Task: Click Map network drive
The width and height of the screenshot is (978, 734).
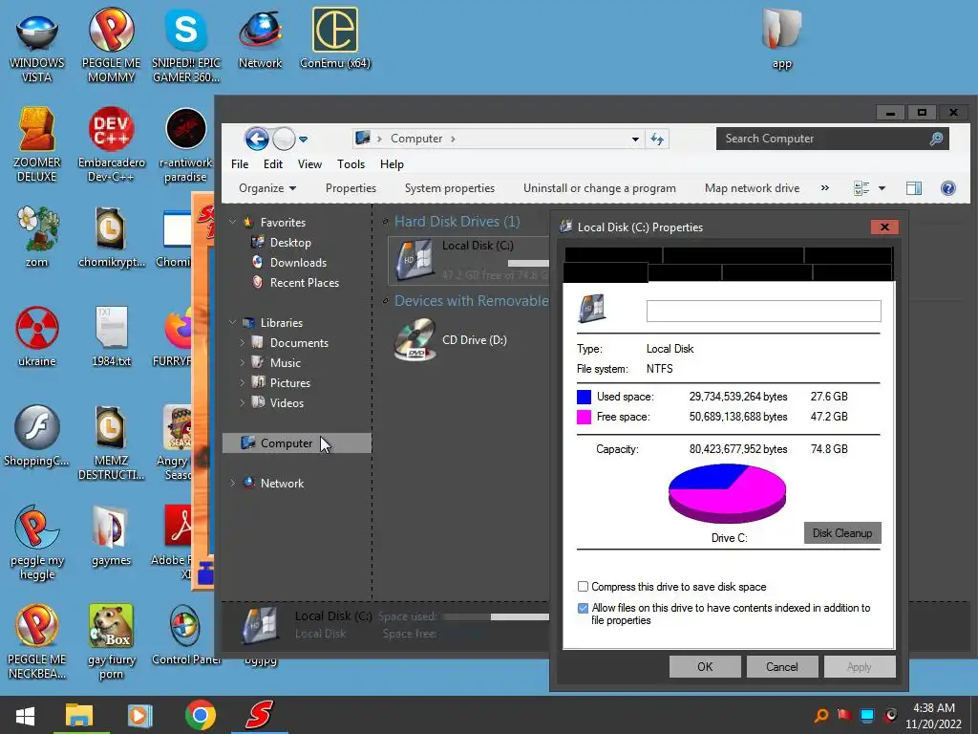Action: tap(752, 188)
